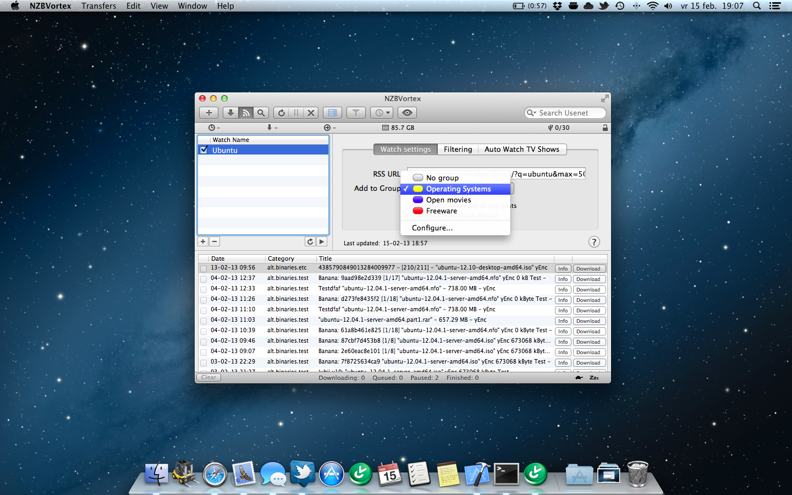This screenshot has height=495, width=792.
Task: Open the help question mark button
Action: pos(594,242)
